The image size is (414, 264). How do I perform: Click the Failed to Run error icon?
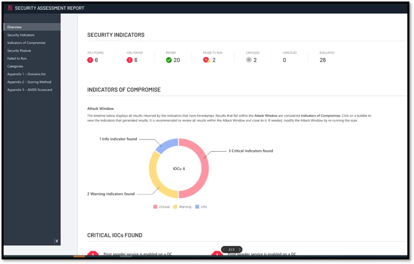pyautogui.click(x=207, y=60)
